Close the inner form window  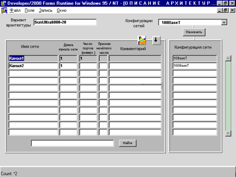pos(232,11)
